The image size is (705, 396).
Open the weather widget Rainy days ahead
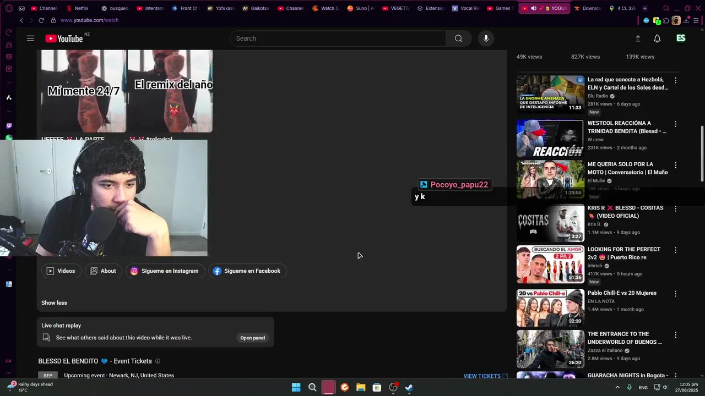tap(30, 387)
